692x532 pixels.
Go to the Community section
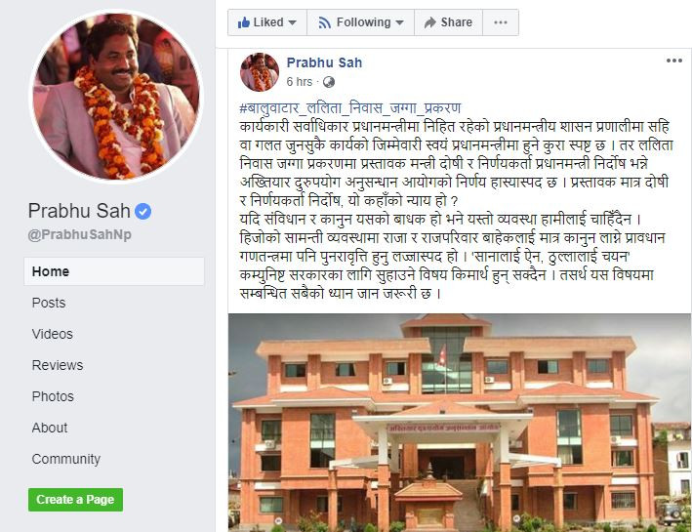click(x=65, y=459)
